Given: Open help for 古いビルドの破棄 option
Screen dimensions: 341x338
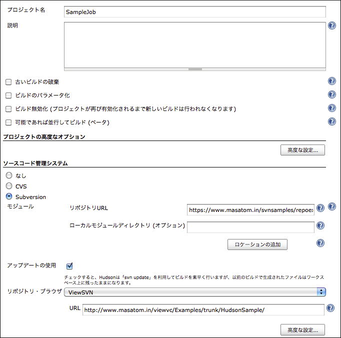Looking at the screenshot, I should [x=331, y=81].
